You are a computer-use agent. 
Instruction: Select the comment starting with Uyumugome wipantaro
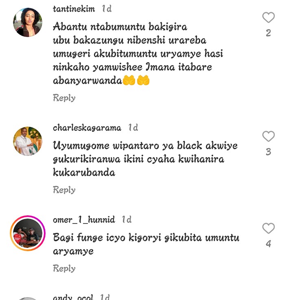[x=145, y=159]
